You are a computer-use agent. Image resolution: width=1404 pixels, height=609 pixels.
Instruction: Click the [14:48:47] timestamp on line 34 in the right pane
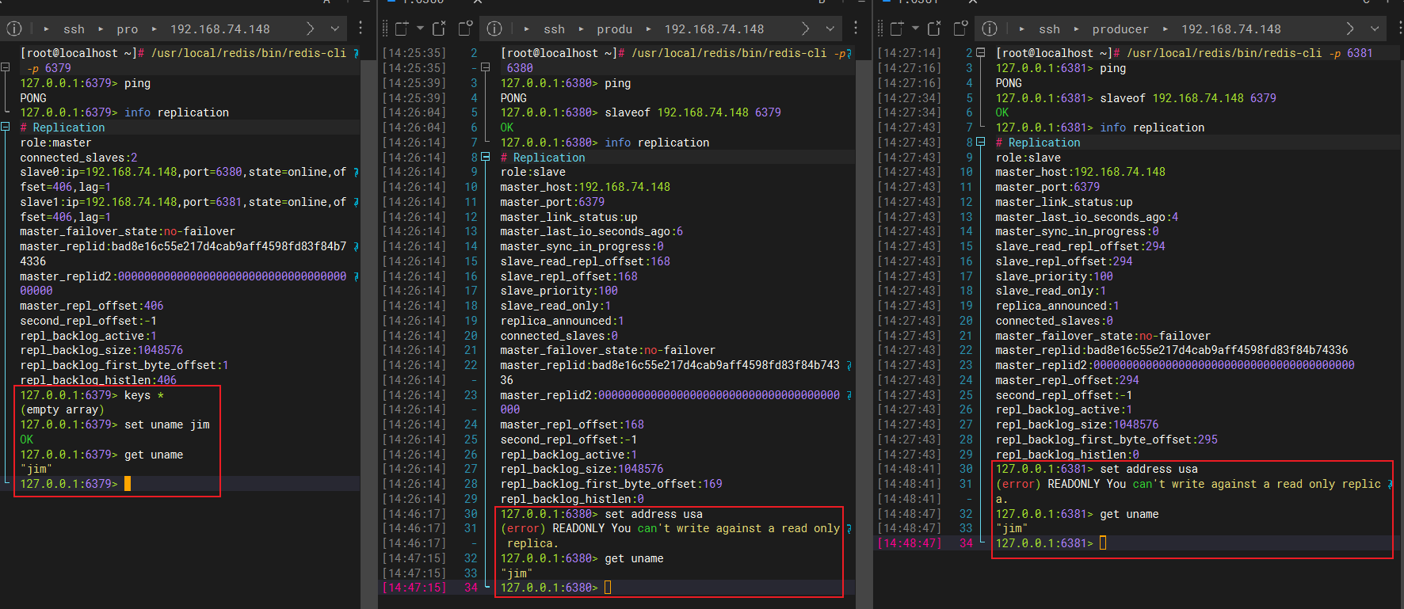tap(910, 543)
